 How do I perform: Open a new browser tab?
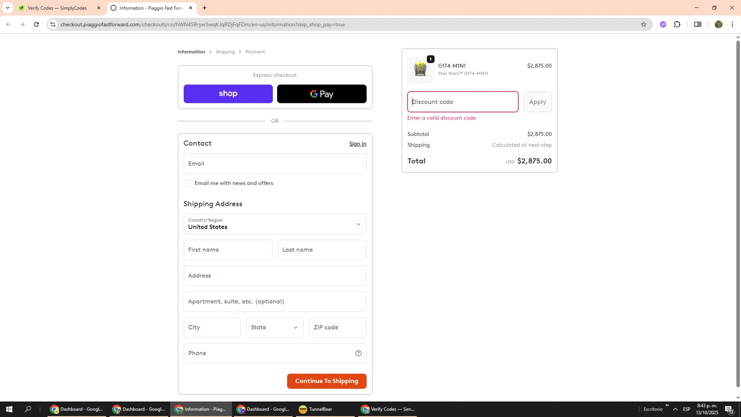pyautogui.click(x=205, y=8)
